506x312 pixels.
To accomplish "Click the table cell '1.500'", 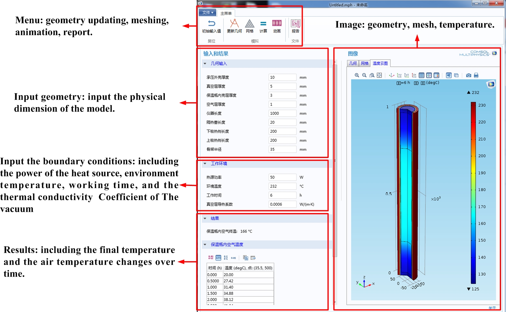I will click(215, 293).
